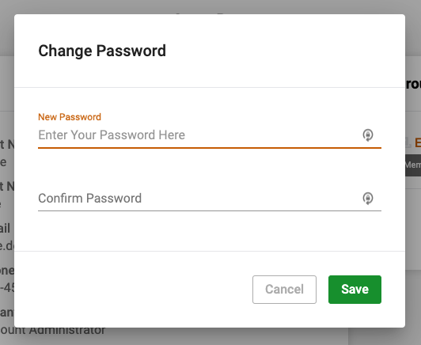This screenshot has height=345, width=421.
Task: Click the dimmed icon beside the orange E link
Action: pos(408,143)
